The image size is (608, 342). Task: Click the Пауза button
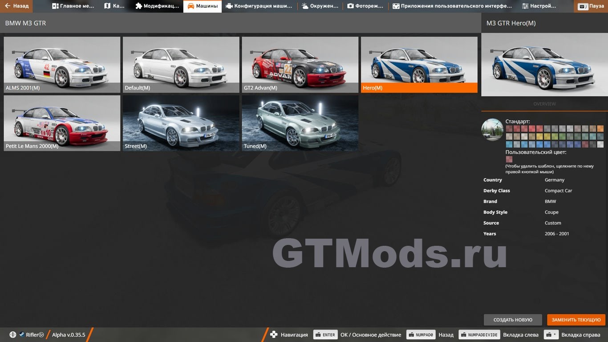click(591, 6)
